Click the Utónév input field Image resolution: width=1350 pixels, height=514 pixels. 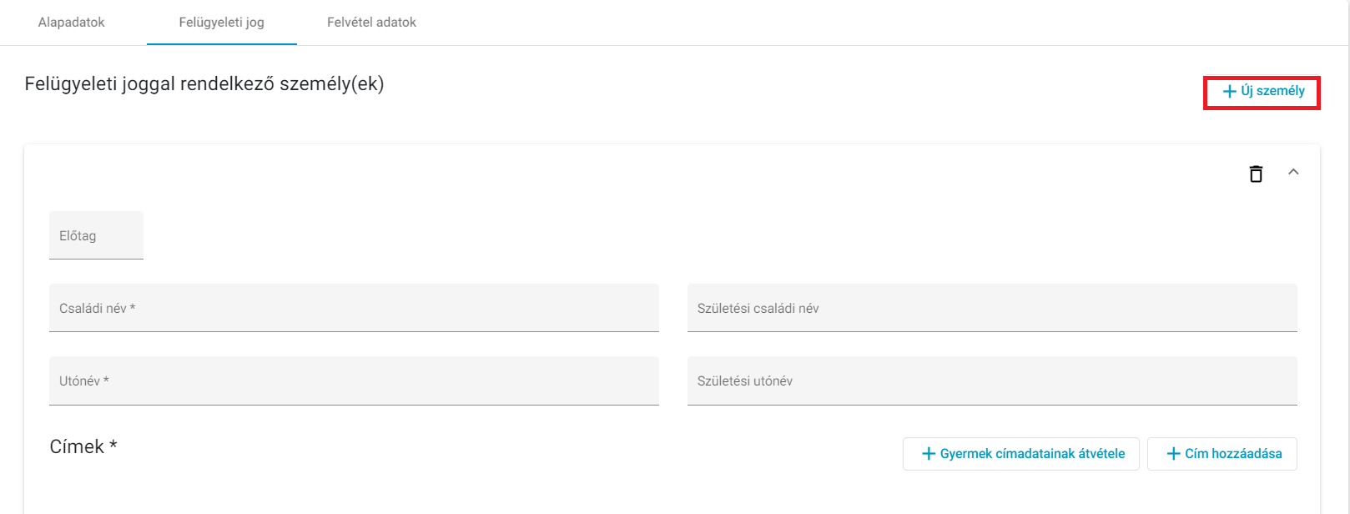point(354,381)
